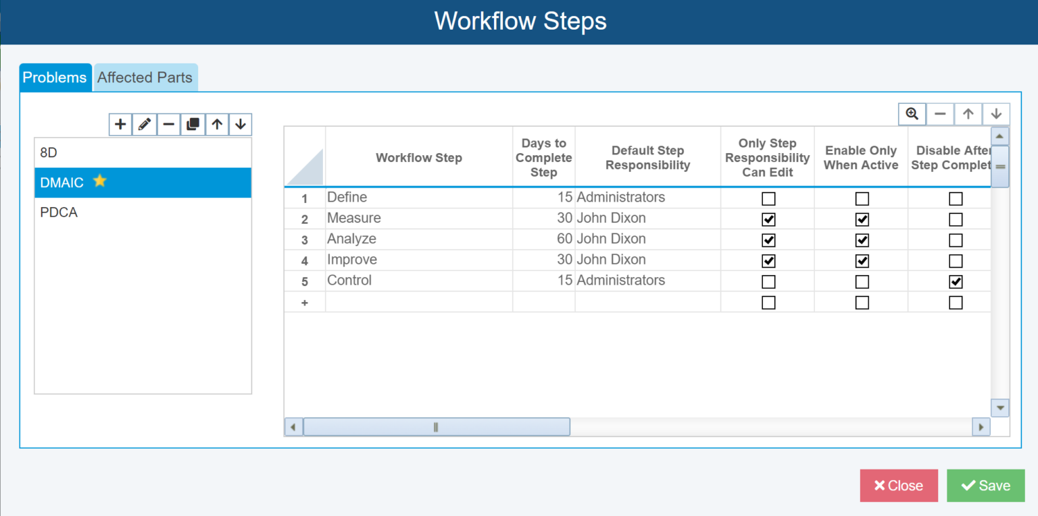
Task: Open the Default Step Responsibility cell for Analyze
Action: coord(647,239)
